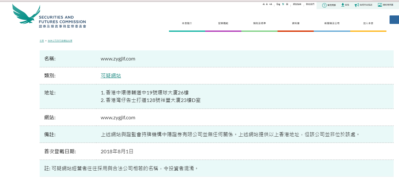The width and height of the screenshot is (399, 186).
Task: Switch language to Eng
Action: [x=278, y=4]
